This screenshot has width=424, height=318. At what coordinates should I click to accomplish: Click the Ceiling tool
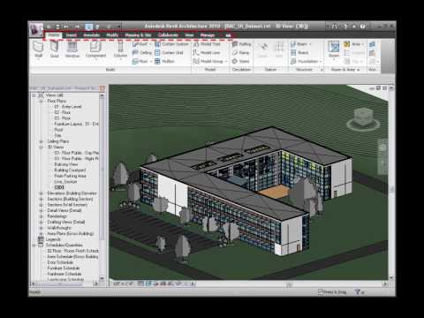(x=142, y=53)
